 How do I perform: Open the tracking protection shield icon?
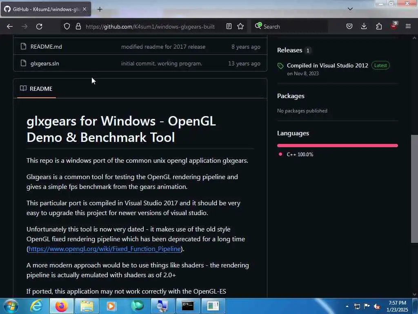pos(67,26)
